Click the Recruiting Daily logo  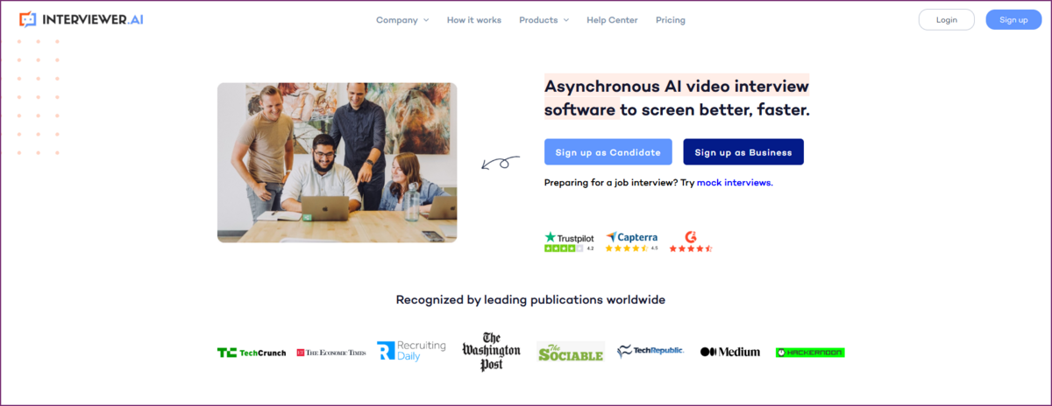click(411, 352)
